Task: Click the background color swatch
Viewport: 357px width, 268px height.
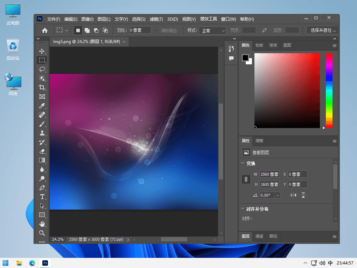Action: click(x=250, y=63)
